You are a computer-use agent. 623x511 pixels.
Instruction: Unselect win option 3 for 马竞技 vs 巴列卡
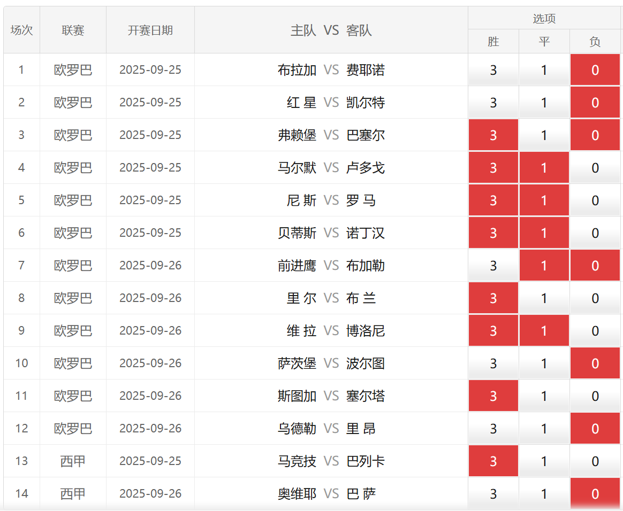coord(493,461)
